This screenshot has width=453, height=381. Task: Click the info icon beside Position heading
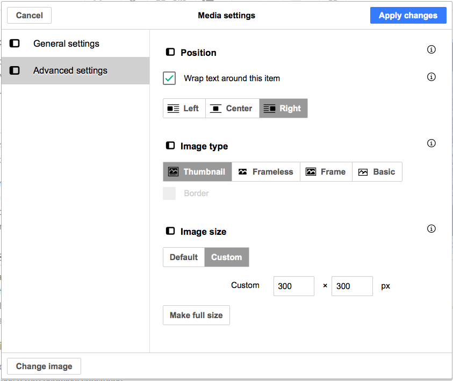(x=431, y=50)
